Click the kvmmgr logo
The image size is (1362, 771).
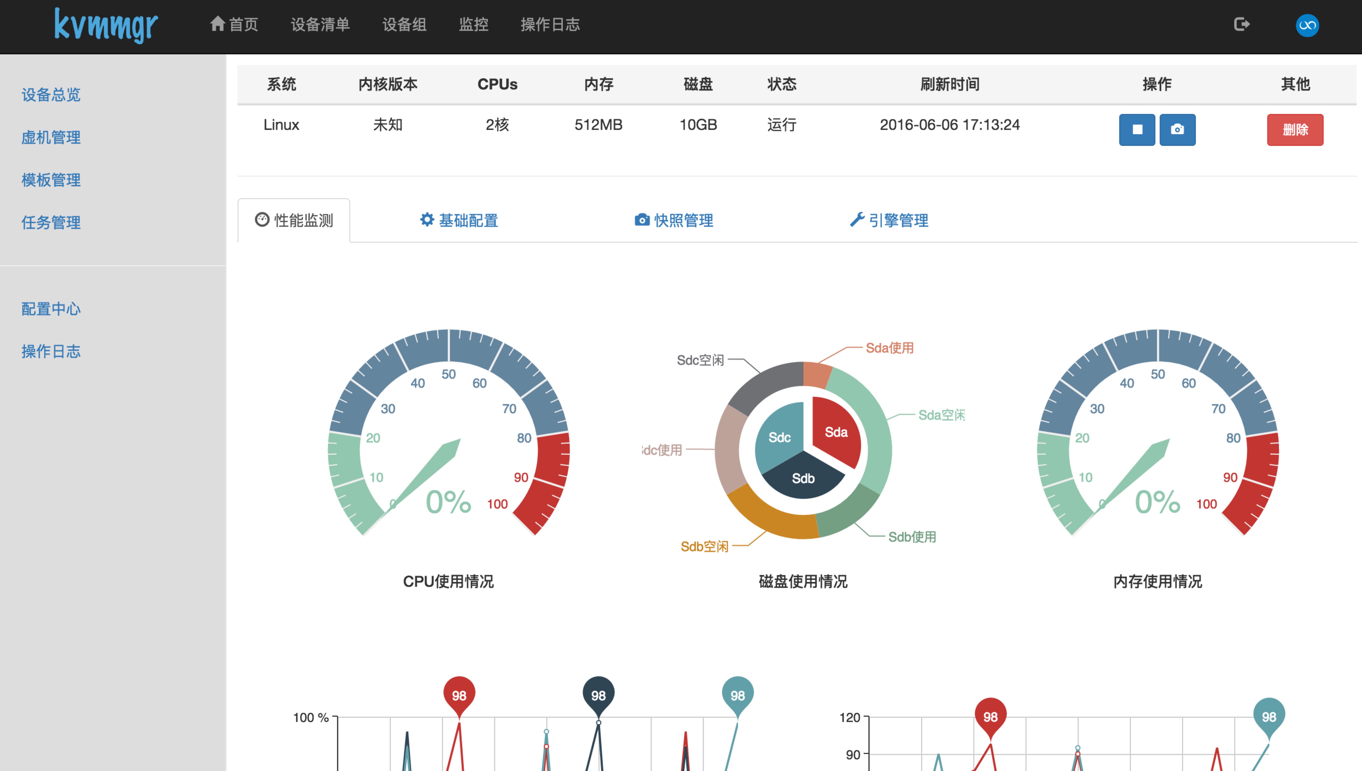(106, 25)
